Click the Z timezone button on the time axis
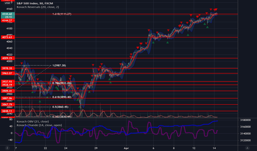This screenshot has height=151, width=257. pyautogui.click(x=7, y=148)
